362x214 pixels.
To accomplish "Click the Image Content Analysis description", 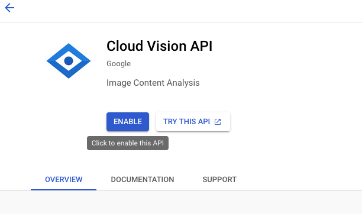I will 153,83.
